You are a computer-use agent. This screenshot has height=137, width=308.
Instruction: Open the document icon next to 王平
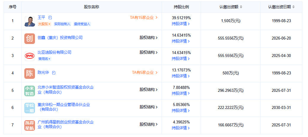[50, 17]
